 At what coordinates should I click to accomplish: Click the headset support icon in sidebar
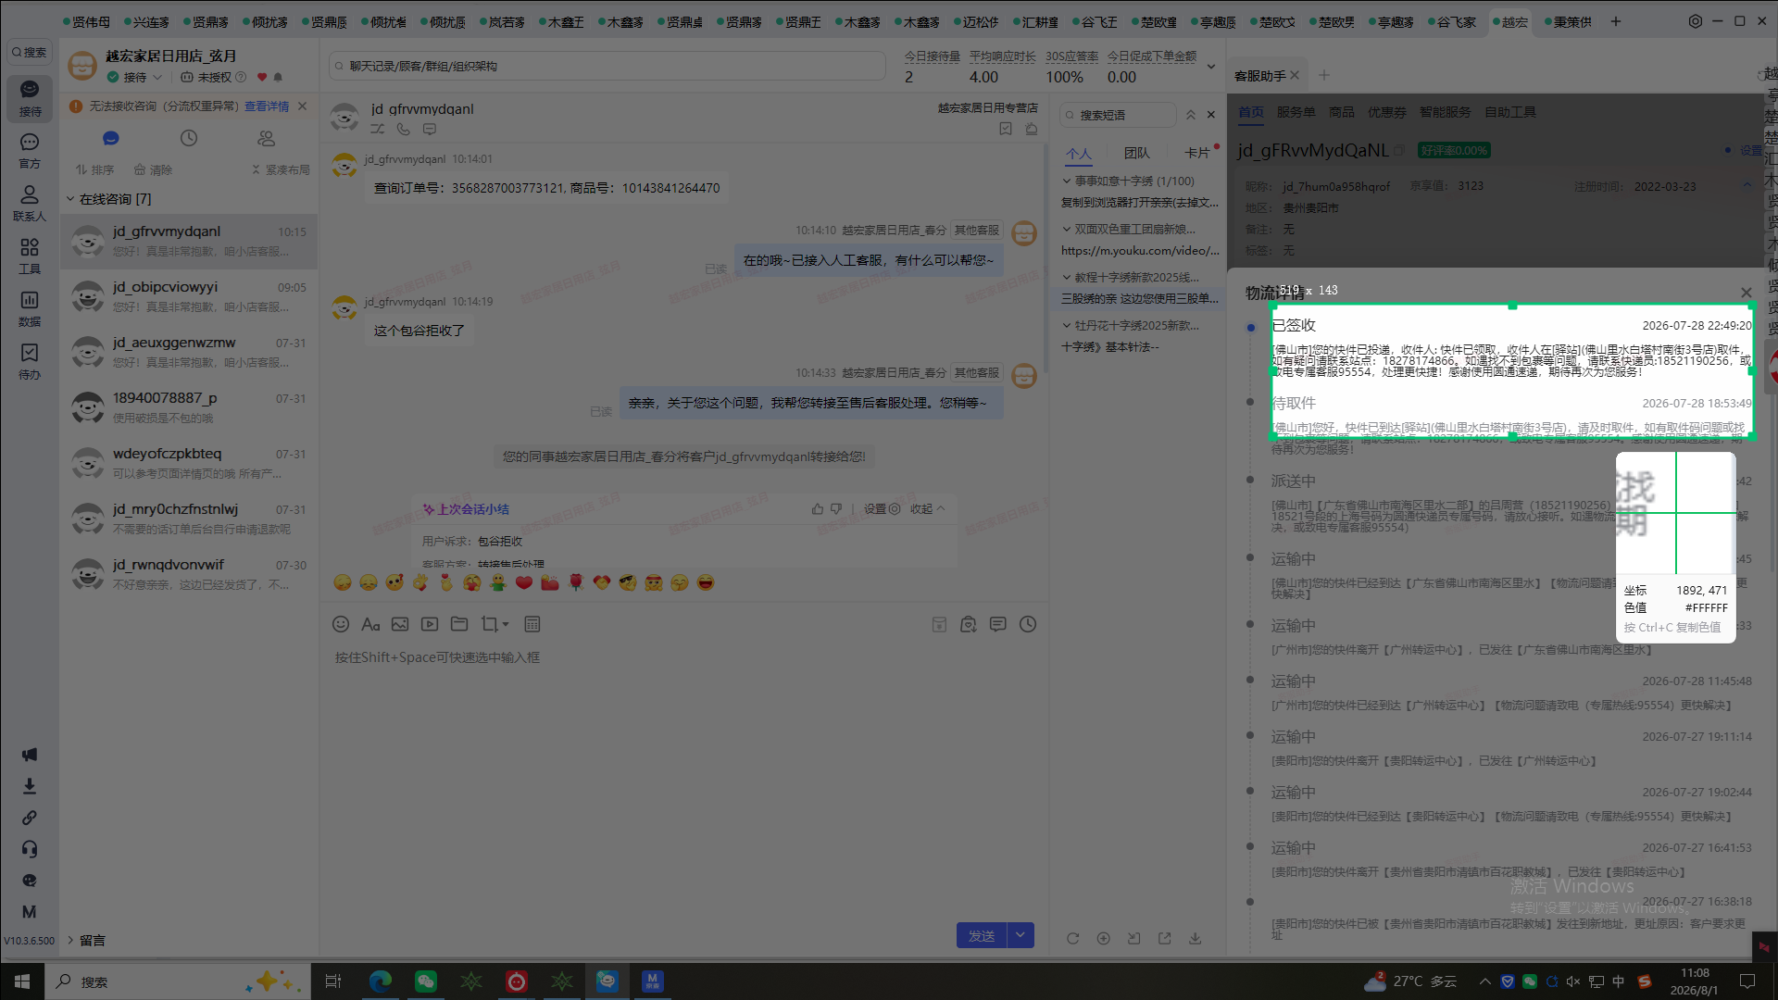tap(30, 849)
